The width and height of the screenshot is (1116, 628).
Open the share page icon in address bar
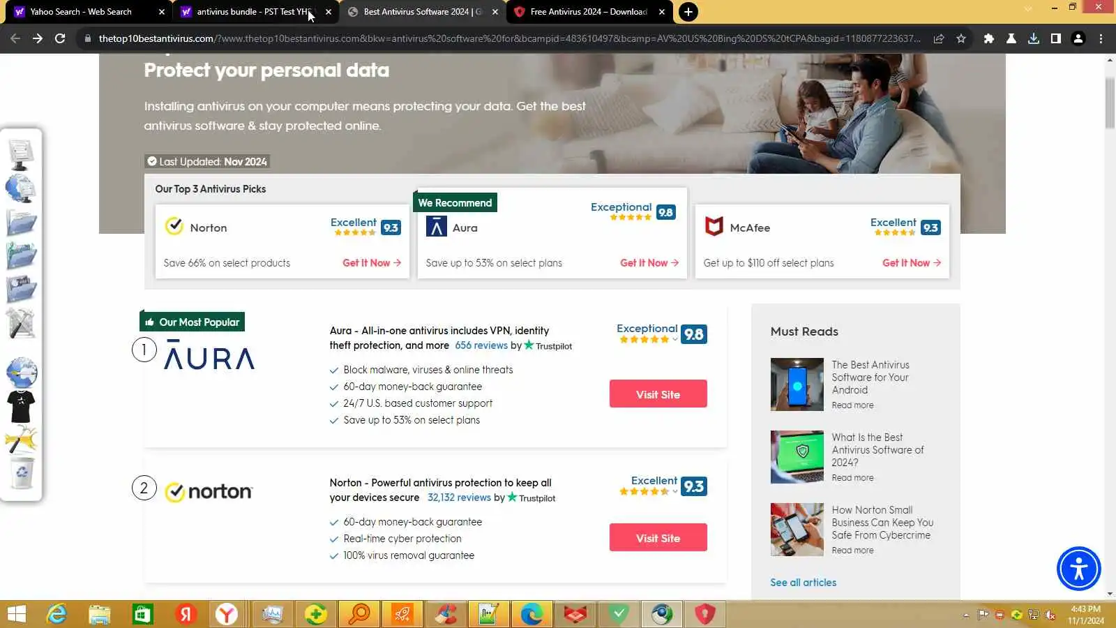point(939,38)
